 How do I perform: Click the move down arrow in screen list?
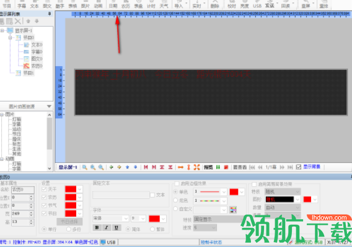37,21
